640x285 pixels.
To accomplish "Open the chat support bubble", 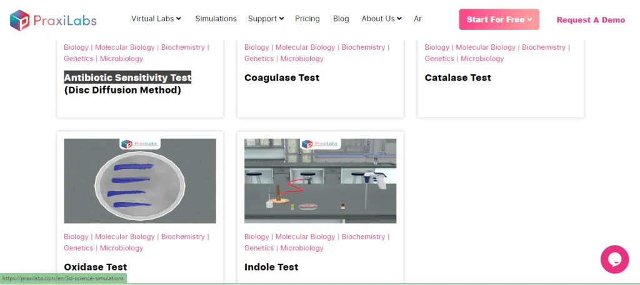I will coord(614,259).
